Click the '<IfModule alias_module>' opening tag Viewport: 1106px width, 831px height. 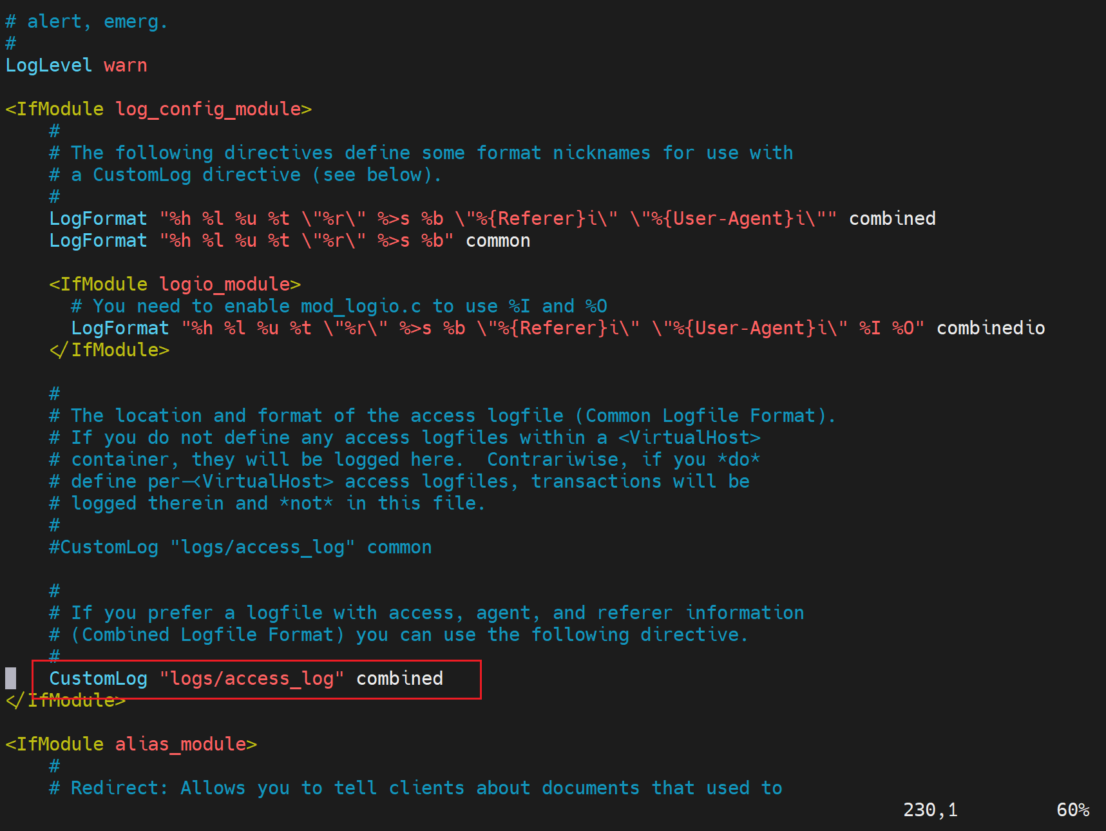click(x=131, y=745)
